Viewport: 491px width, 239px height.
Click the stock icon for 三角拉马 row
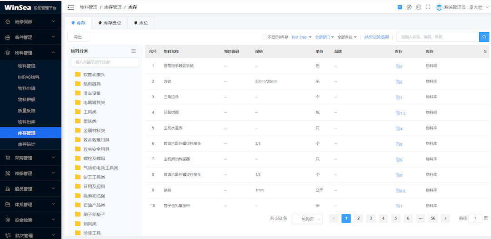pos(398,97)
